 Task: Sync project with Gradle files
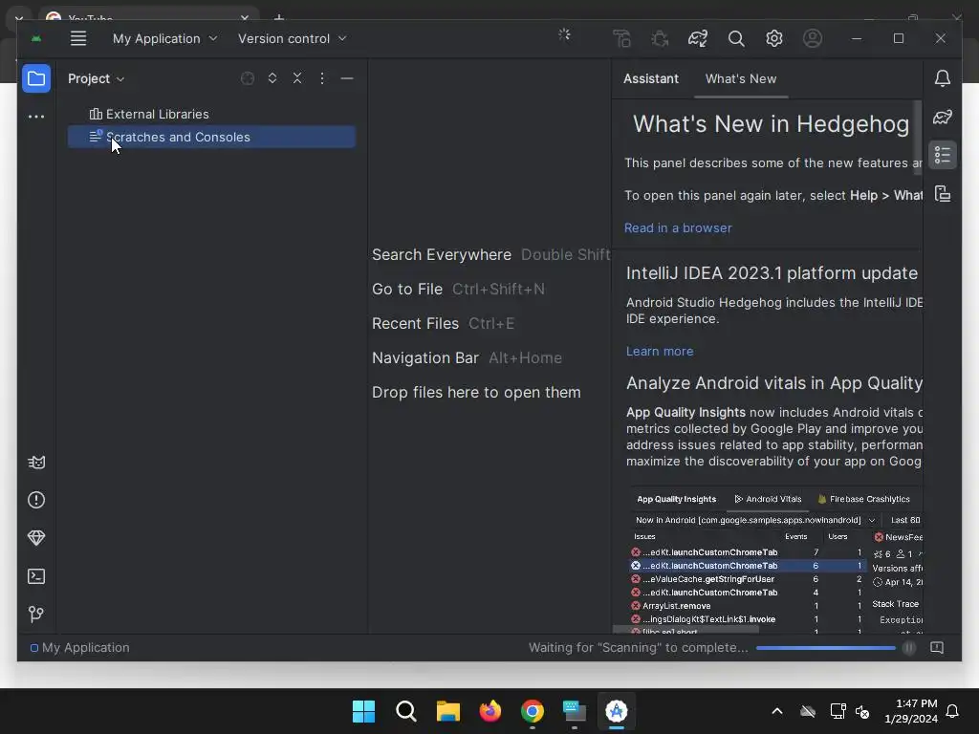pyautogui.click(x=698, y=38)
